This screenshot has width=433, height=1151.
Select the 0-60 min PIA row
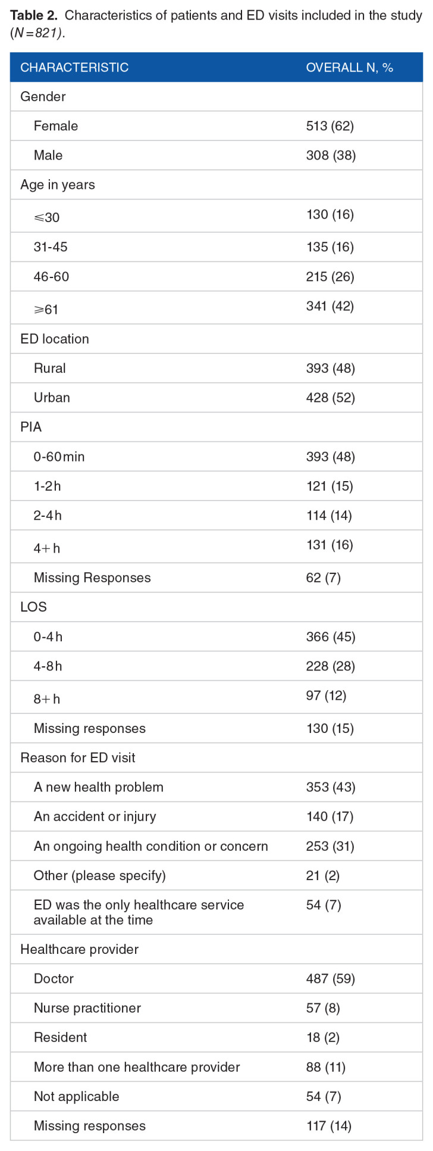click(x=59, y=457)
